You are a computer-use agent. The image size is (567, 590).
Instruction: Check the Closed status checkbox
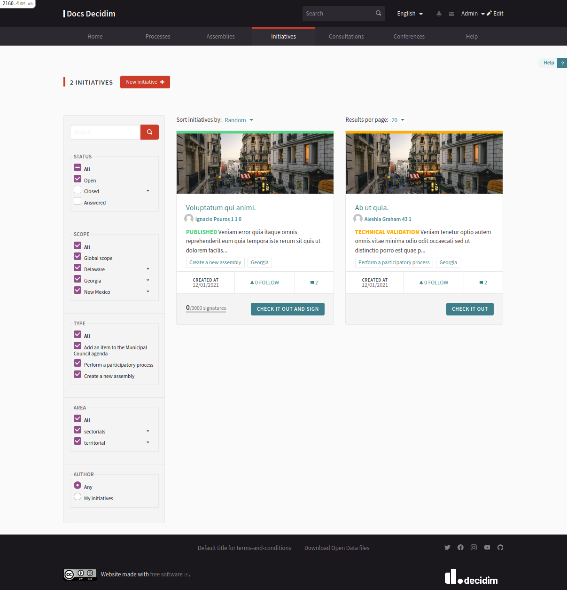pyautogui.click(x=78, y=189)
